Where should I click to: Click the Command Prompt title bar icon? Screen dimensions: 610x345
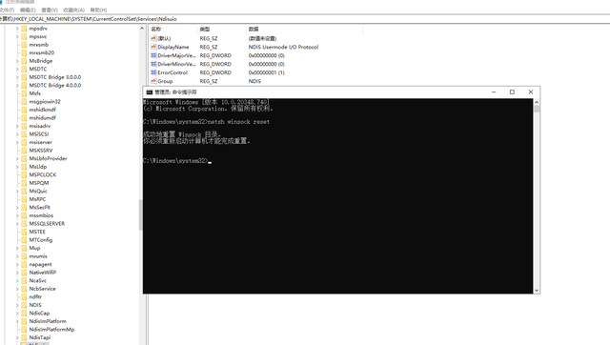(149, 92)
